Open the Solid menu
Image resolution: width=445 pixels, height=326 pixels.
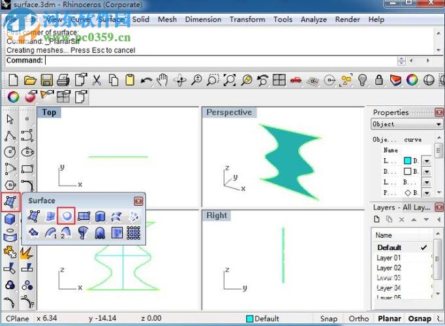pyautogui.click(x=141, y=20)
